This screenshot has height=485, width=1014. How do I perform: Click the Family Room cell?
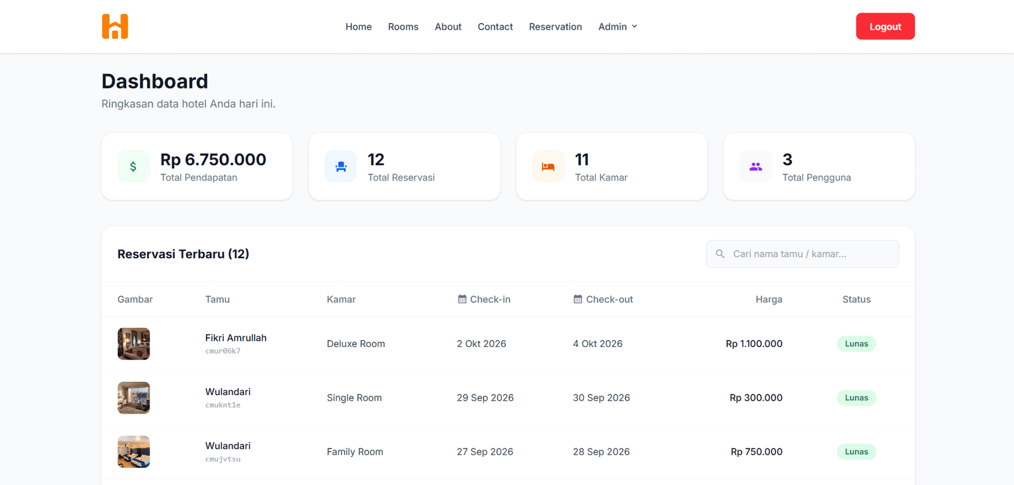(355, 451)
